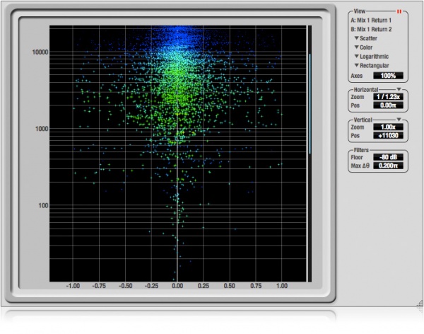Click the Horizontal Zoom 1/1.23x field

[387, 97]
